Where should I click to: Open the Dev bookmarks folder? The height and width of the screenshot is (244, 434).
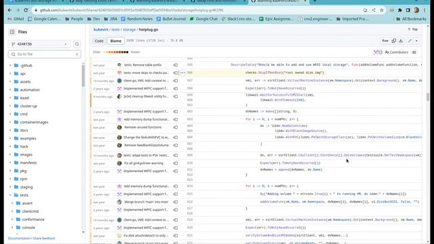[94, 19]
